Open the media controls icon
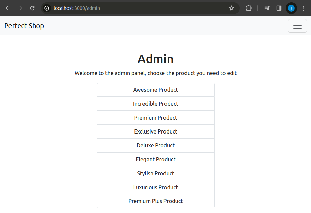The width and height of the screenshot is (311, 213). click(x=267, y=8)
